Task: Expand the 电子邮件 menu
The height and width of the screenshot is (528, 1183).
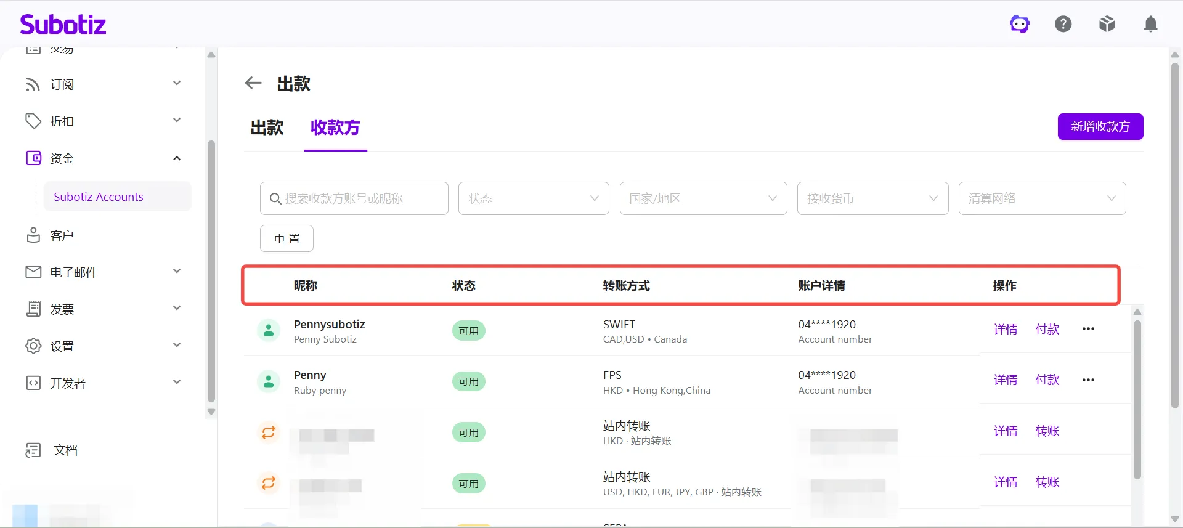Action: tap(177, 271)
